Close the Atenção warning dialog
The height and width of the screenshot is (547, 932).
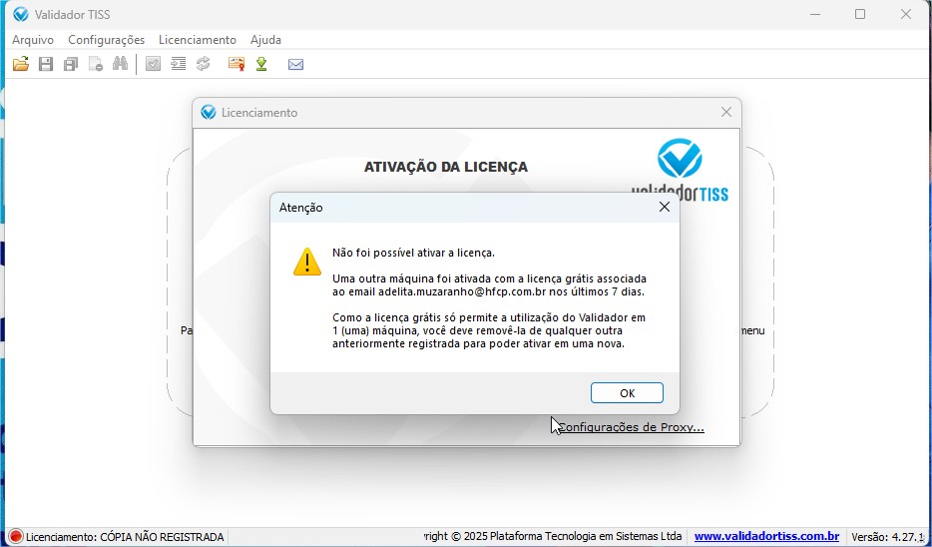point(664,208)
